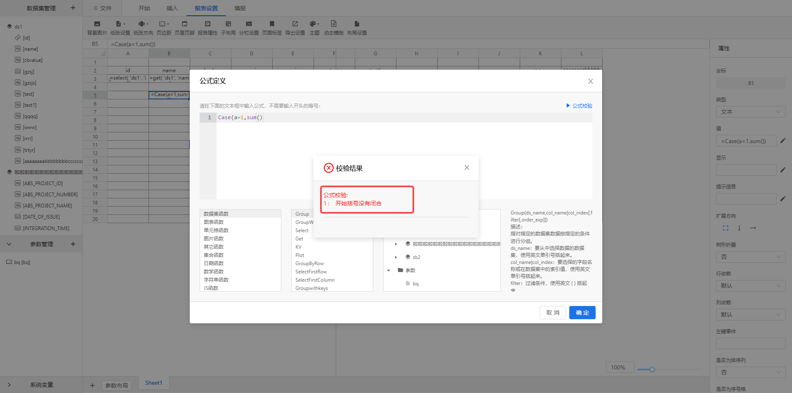
Task: Click the 取消 button
Action: coord(552,313)
